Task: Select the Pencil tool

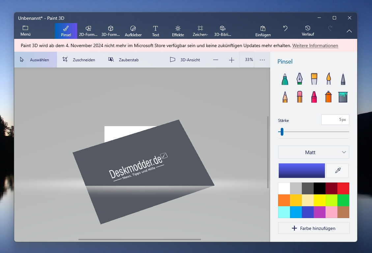Action: (x=285, y=97)
